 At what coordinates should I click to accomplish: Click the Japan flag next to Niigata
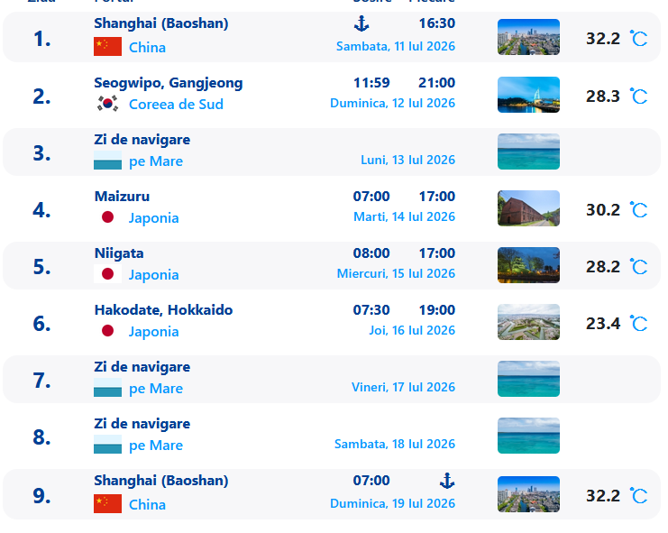pos(108,274)
